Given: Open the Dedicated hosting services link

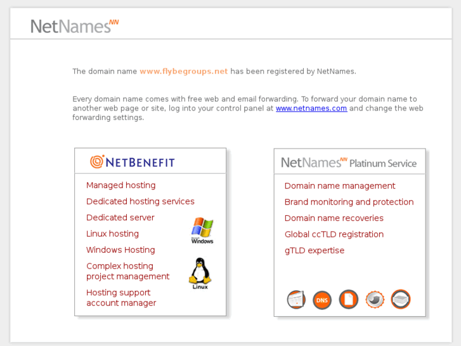Looking at the screenshot, I should [140, 201].
